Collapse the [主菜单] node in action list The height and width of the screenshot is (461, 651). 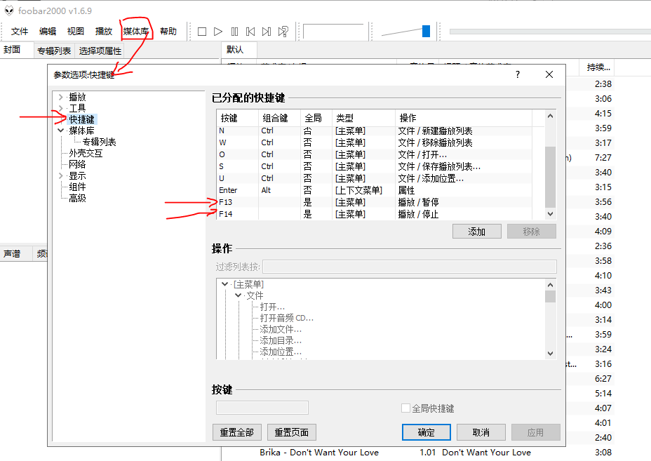[224, 284]
